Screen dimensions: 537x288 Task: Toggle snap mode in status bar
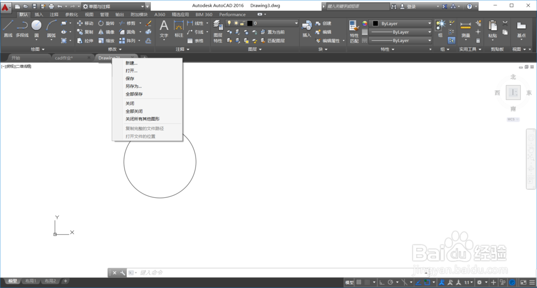tap(367, 282)
